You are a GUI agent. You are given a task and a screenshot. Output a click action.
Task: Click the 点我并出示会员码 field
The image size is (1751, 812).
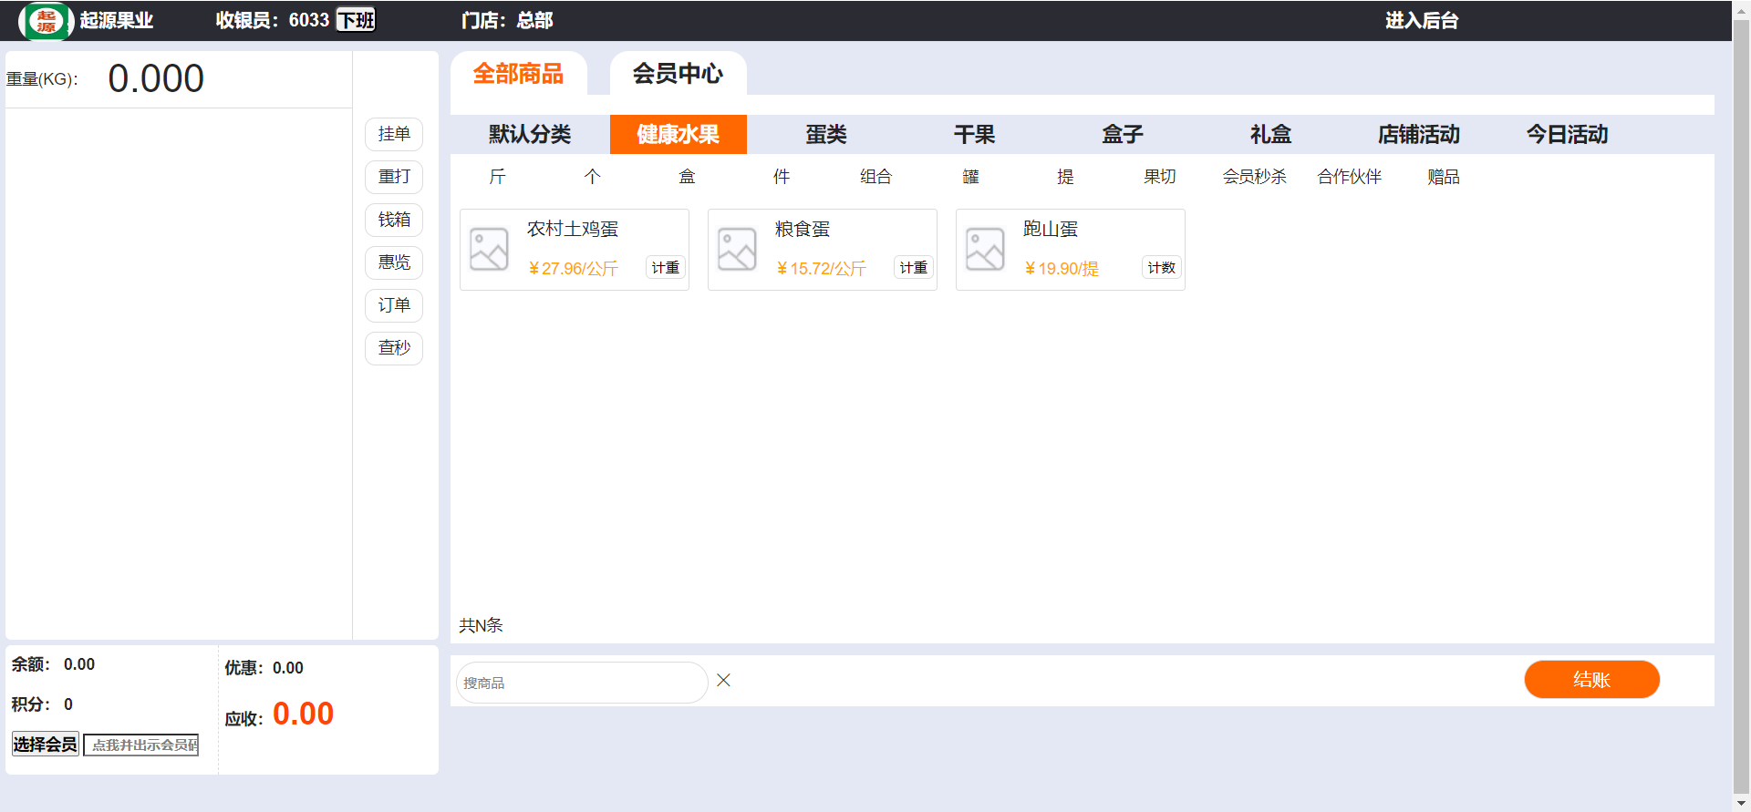[x=141, y=745]
